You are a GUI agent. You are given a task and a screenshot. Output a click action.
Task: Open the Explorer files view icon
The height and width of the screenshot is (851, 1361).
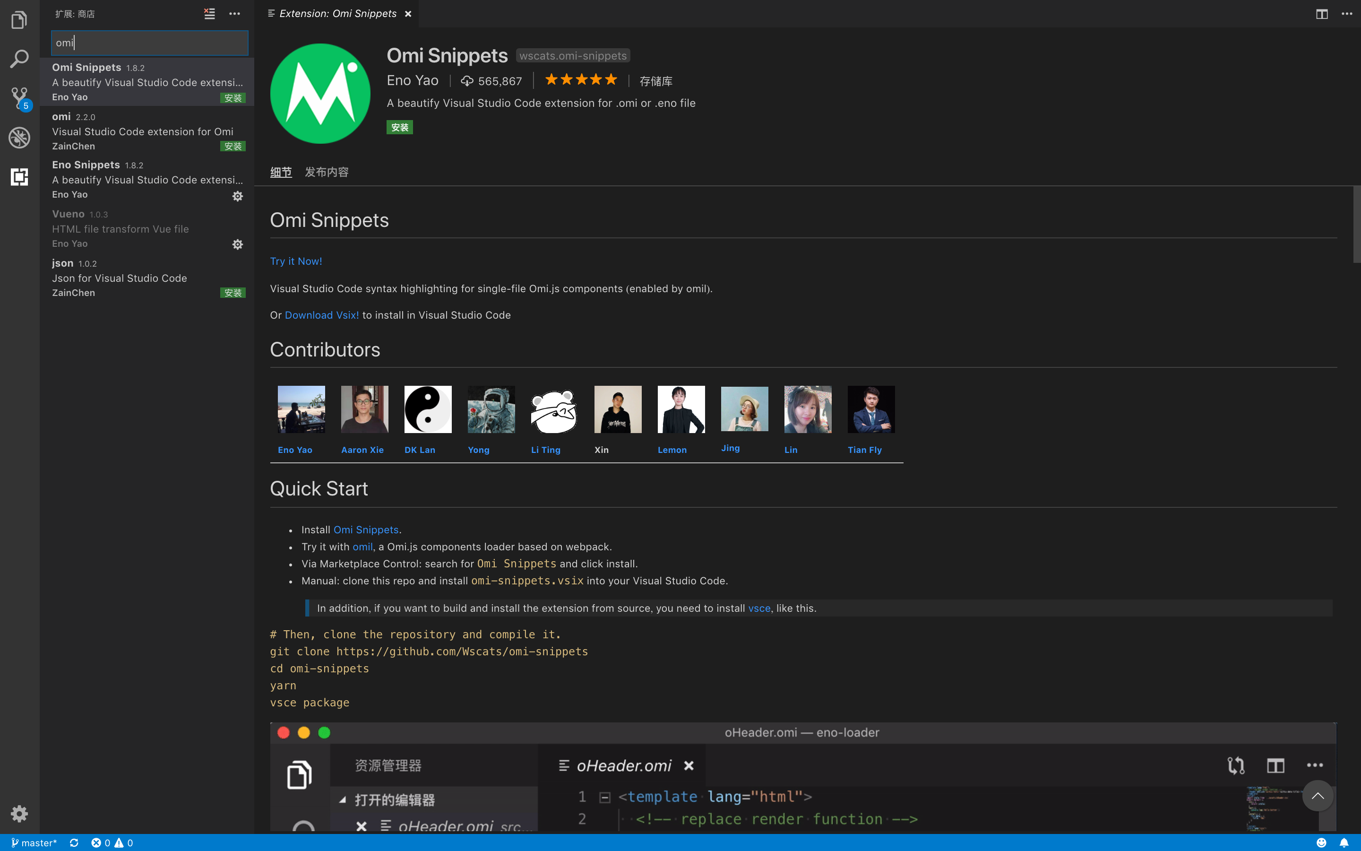point(19,20)
